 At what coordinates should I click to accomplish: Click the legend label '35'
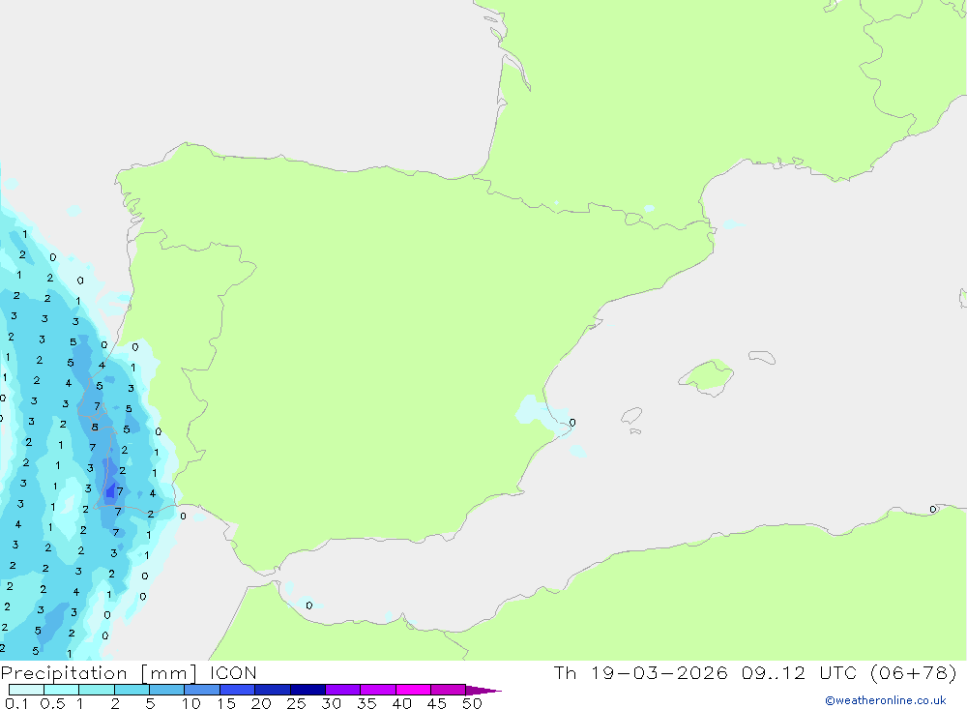pyautogui.click(x=366, y=703)
